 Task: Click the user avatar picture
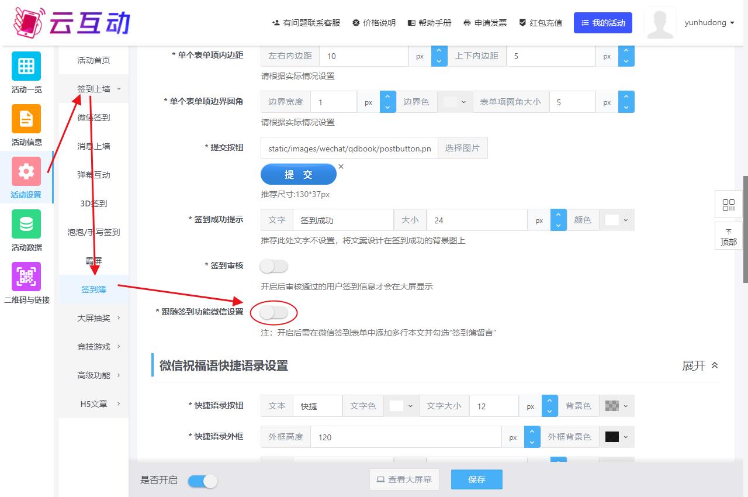[x=660, y=23]
